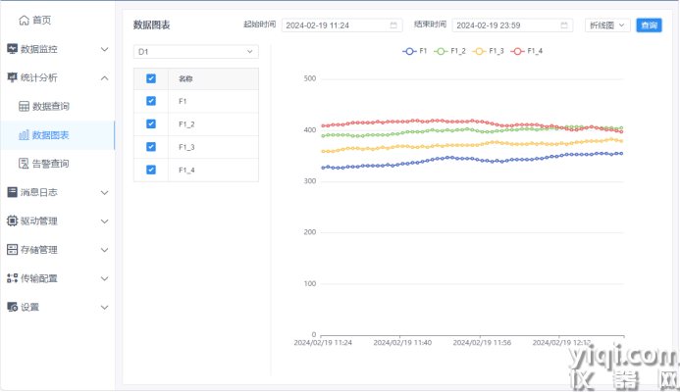Click the 名称 column header

tap(213, 78)
